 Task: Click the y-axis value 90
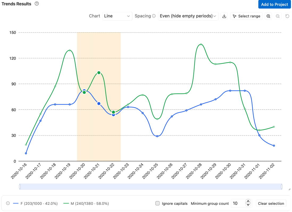(x=14, y=84)
